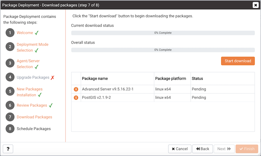Open Deployment Mode Selection step
The width and height of the screenshot is (261, 156).
[32, 47]
